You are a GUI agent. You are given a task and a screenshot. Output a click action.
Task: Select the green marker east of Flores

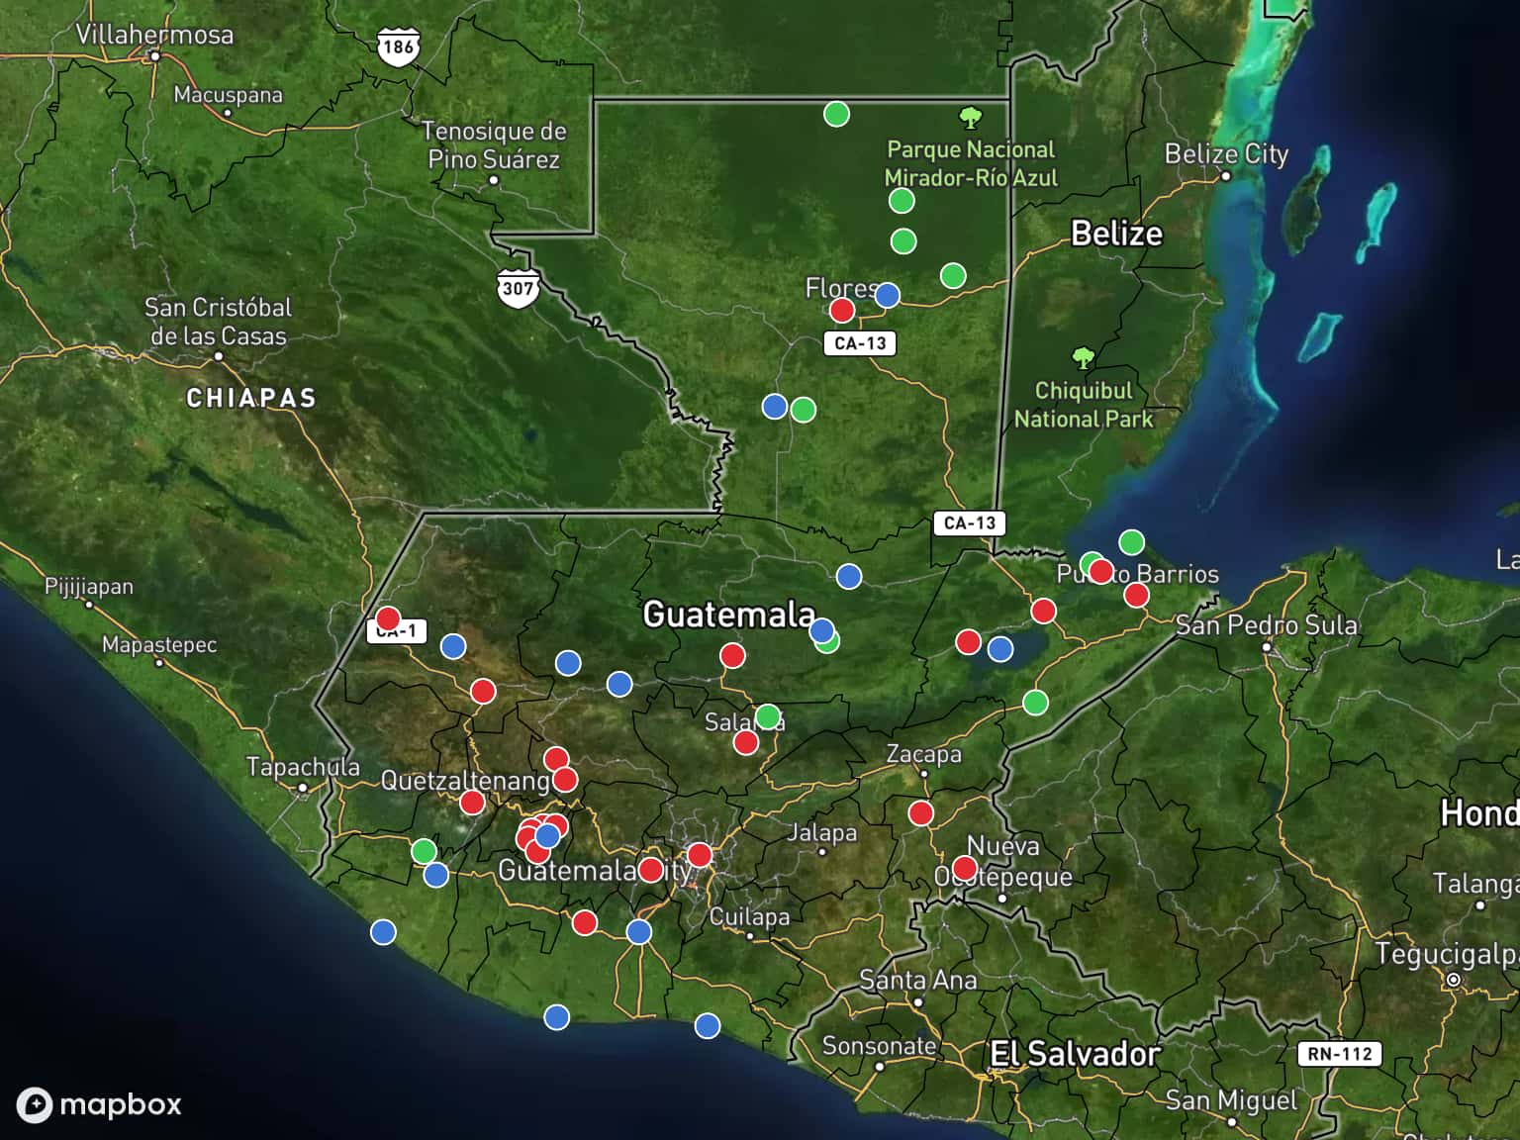coord(953,275)
